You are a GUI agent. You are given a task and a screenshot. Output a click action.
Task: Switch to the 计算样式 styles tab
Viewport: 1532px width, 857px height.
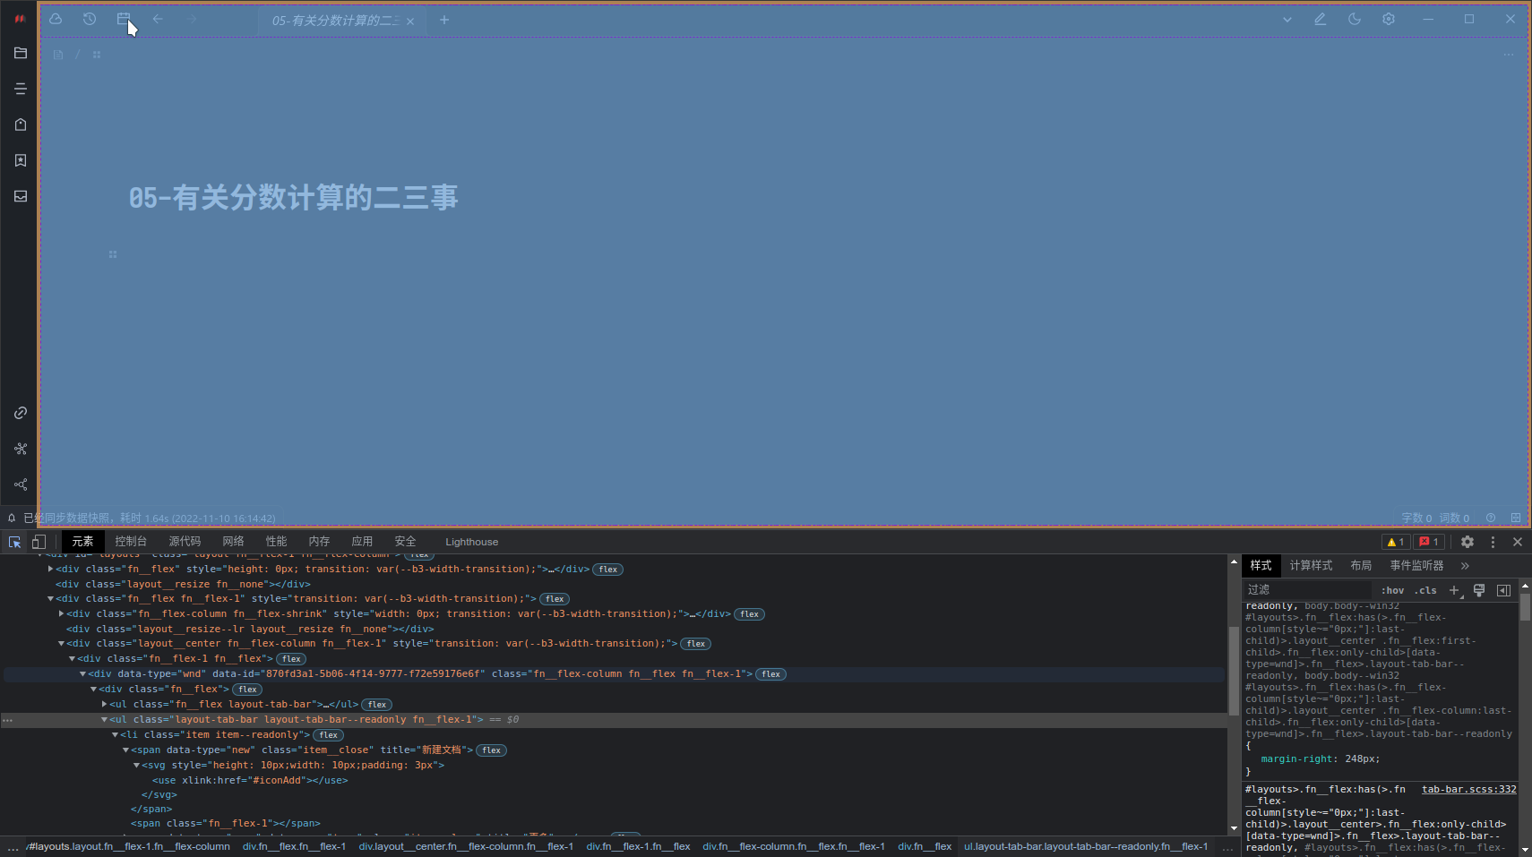(x=1311, y=565)
